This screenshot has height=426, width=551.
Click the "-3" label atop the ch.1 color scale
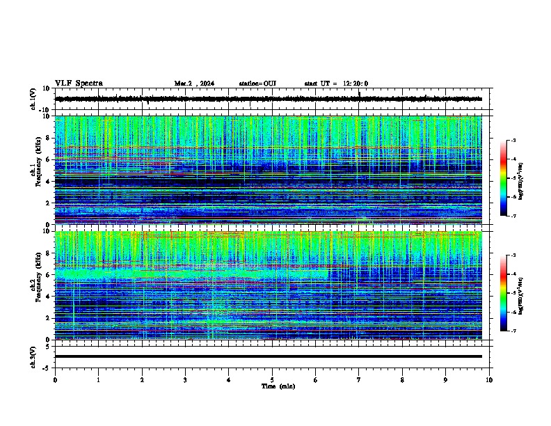tap(513, 140)
